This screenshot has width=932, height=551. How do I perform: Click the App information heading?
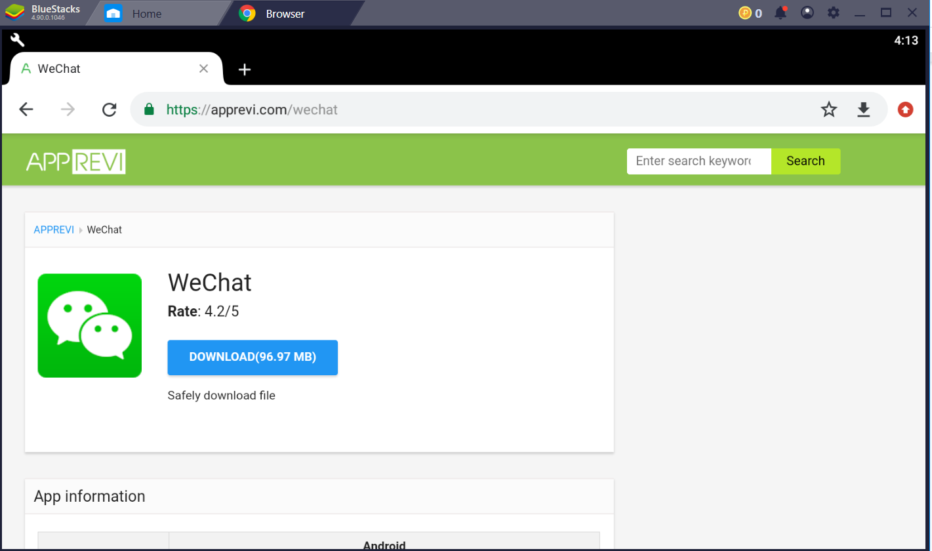[90, 497]
